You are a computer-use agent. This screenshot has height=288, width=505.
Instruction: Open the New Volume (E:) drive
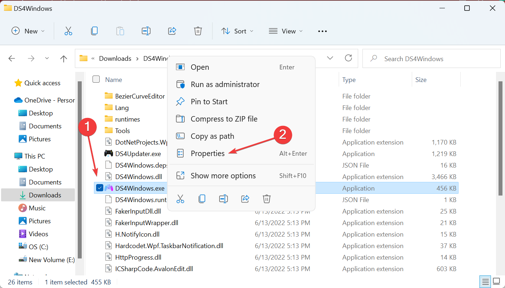[46, 260]
